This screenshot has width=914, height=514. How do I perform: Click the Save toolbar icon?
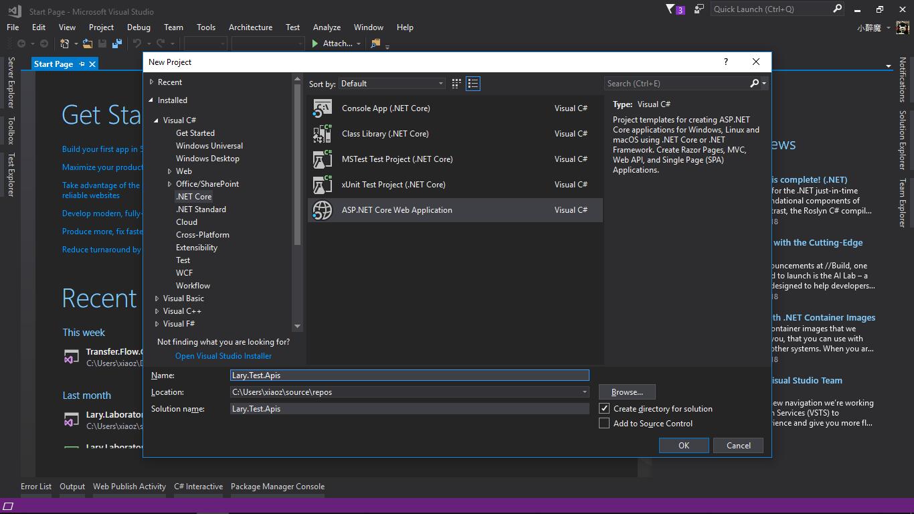coord(102,44)
